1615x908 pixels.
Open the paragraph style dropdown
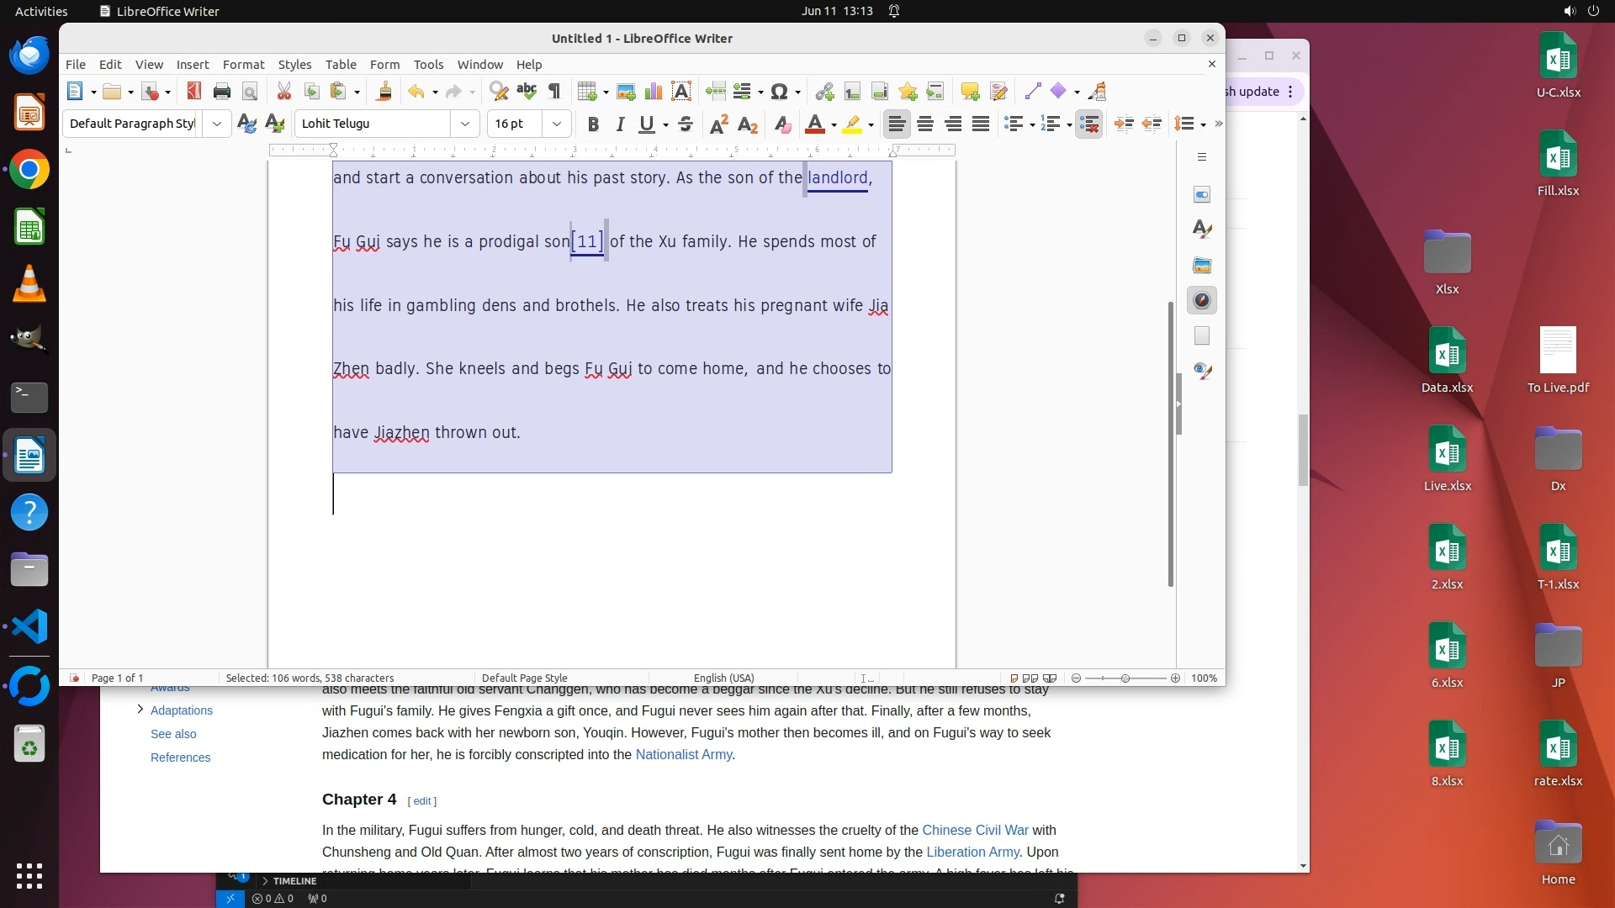(x=217, y=124)
